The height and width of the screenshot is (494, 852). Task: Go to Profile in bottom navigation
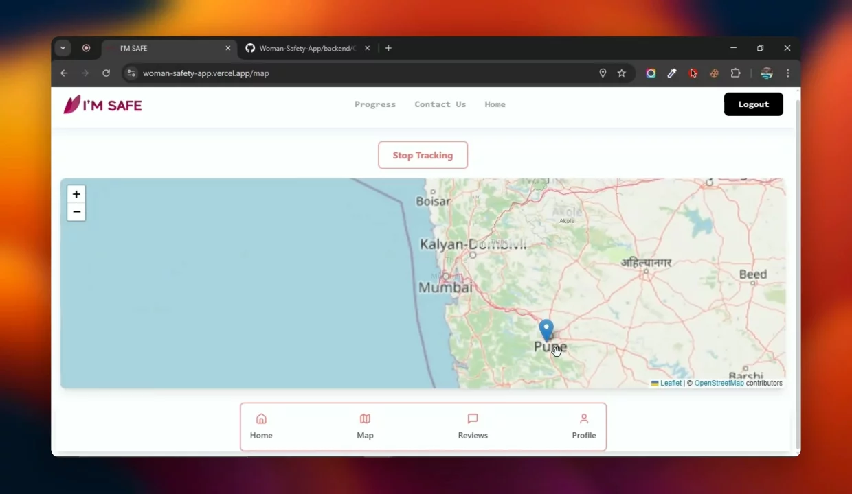[583, 426]
